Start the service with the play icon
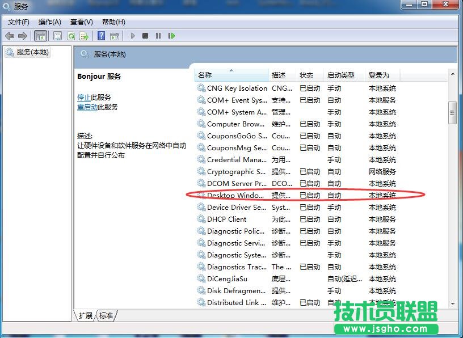Screen dimensions: 463x338 click(x=133, y=36)
